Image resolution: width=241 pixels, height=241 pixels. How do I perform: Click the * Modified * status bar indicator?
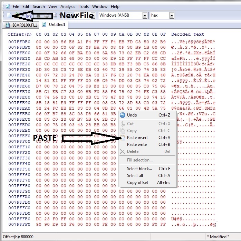pyautogui.click(x=218, y=237)
